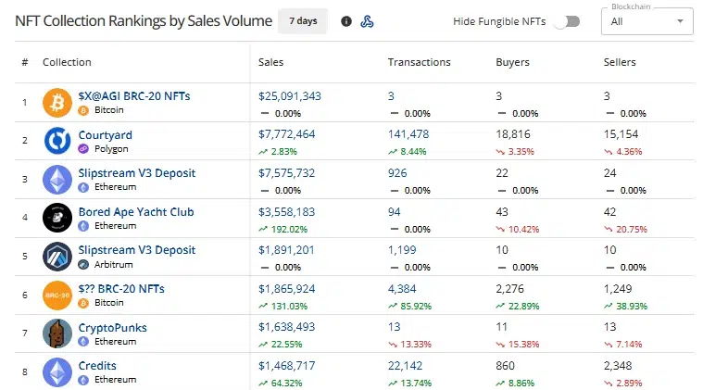Click transactions count 4,384
Image resolution: width=703 pixels, height=390 pixels.
(402, 289)
